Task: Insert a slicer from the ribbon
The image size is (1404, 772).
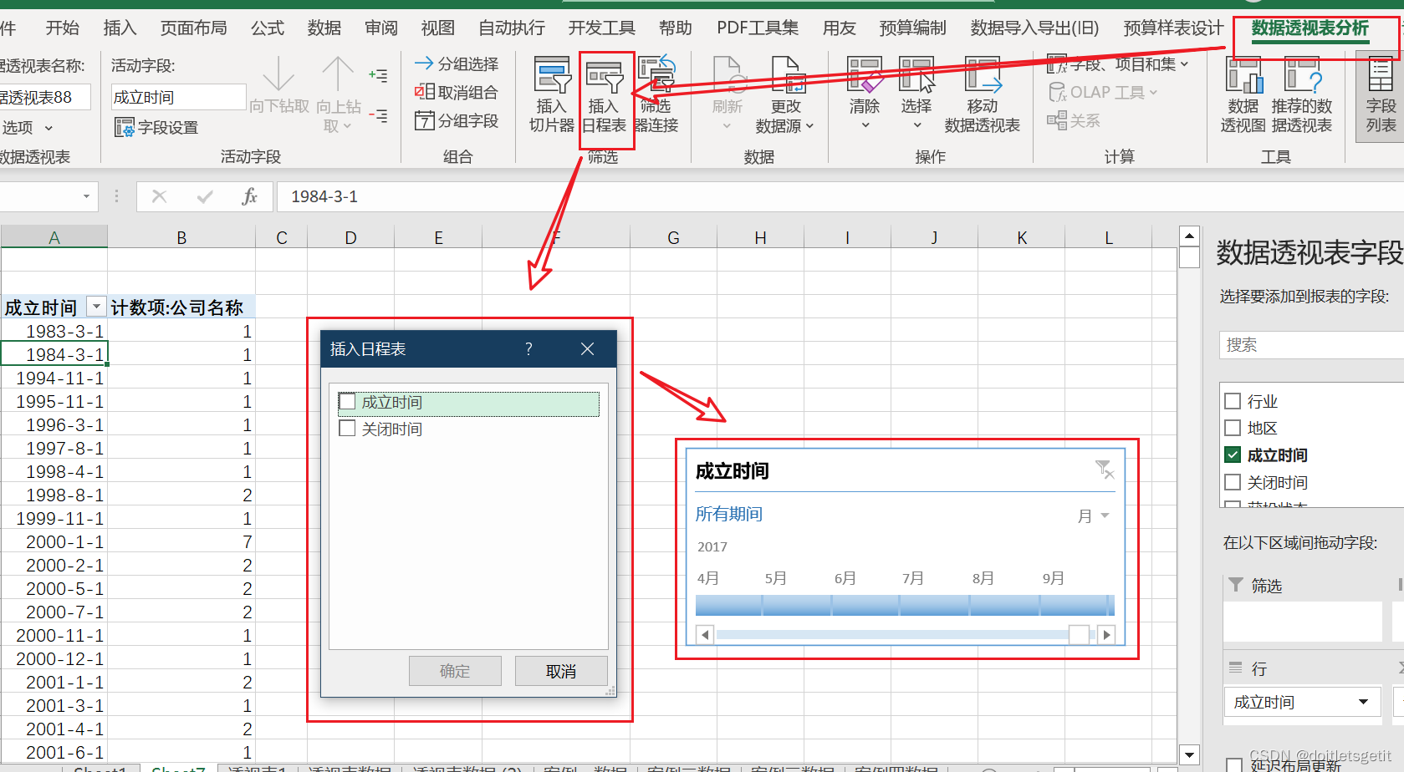Action: tap(552, 94)
